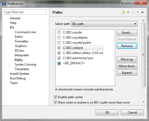Click the Preferences window title icon
Viewport: 149px width, 121px height.
point(4,4)
